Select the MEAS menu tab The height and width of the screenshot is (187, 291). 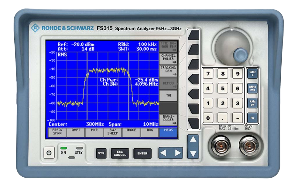[x=168, y=132]
